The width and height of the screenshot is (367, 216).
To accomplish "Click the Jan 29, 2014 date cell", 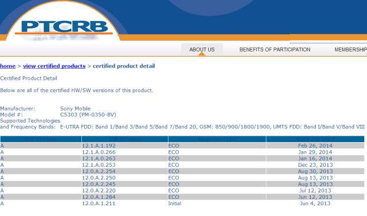I will click(x=315, y=152).
